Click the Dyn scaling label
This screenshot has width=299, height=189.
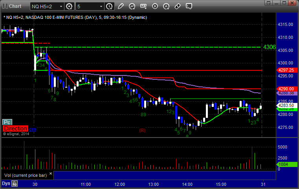pyautogui.click(x=6, y=183)
